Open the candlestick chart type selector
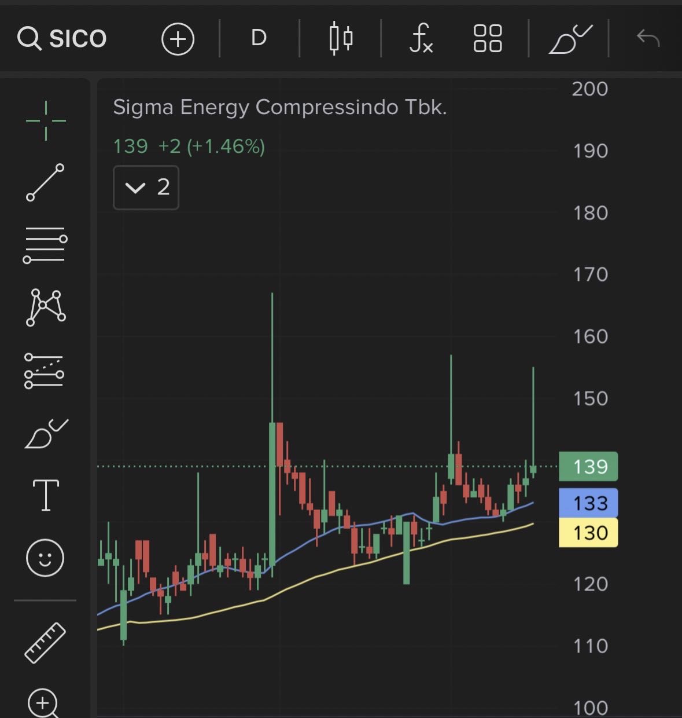 pos(341,38)
